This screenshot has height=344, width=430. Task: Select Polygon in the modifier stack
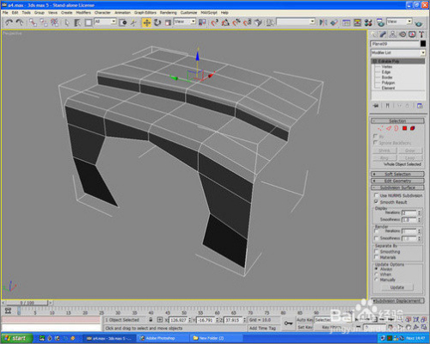coord(388,83)
